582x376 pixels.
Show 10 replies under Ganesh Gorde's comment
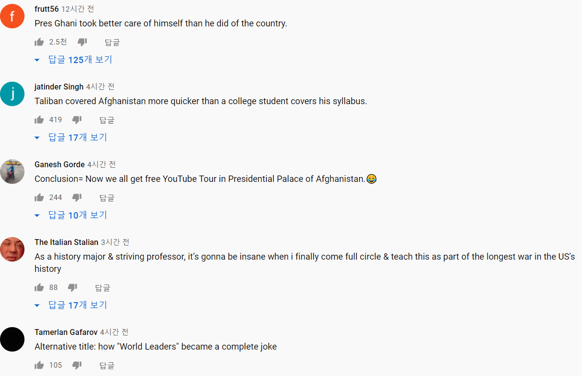tap(71, 215)
